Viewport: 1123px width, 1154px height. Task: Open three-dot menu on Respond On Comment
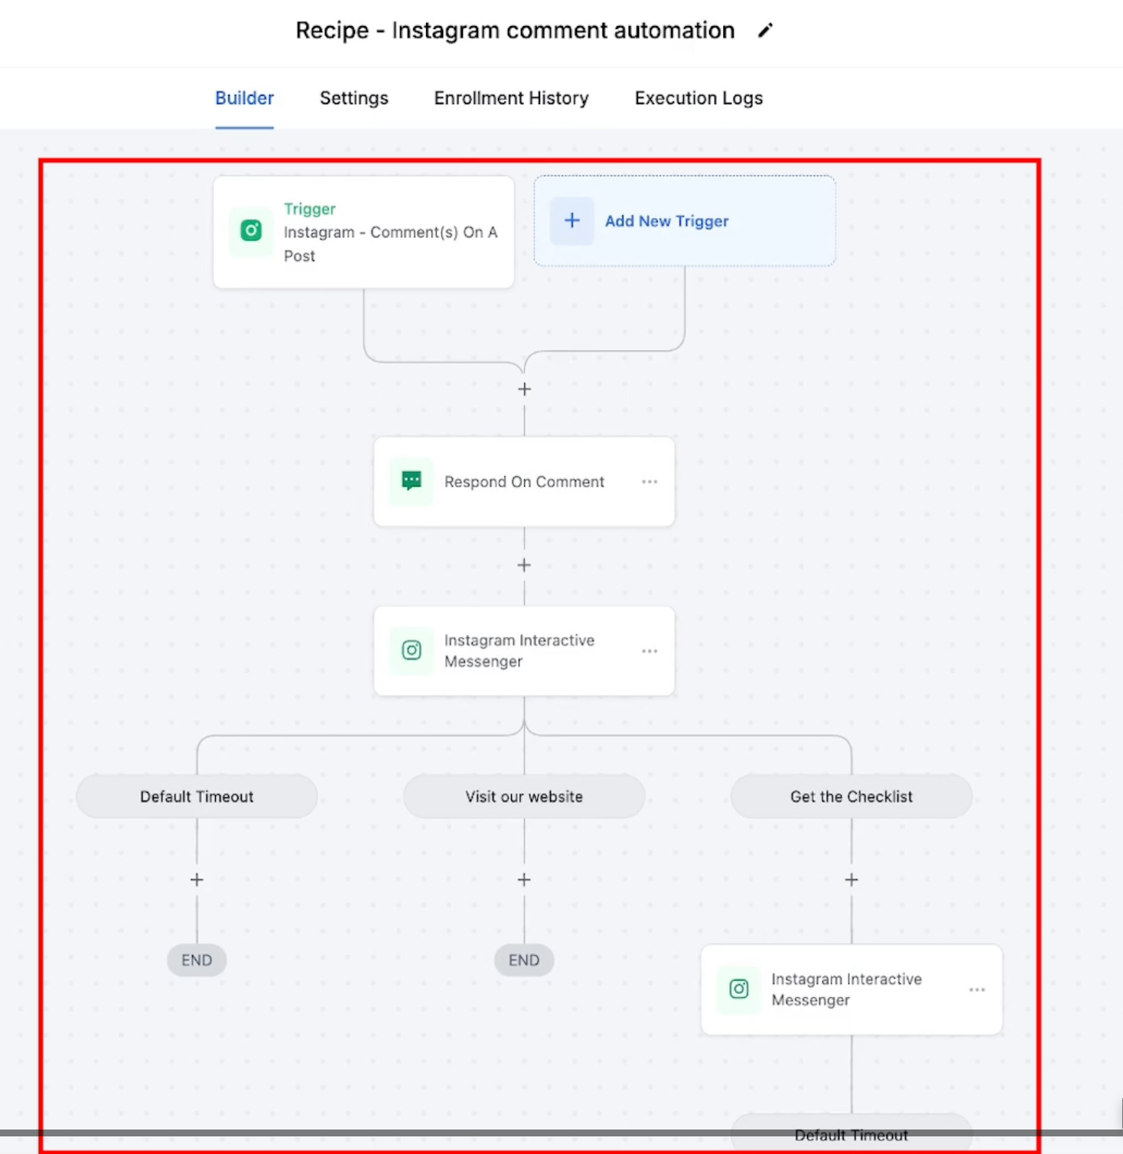tap(649, 481)
